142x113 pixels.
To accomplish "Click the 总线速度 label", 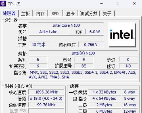I will 17,105.
